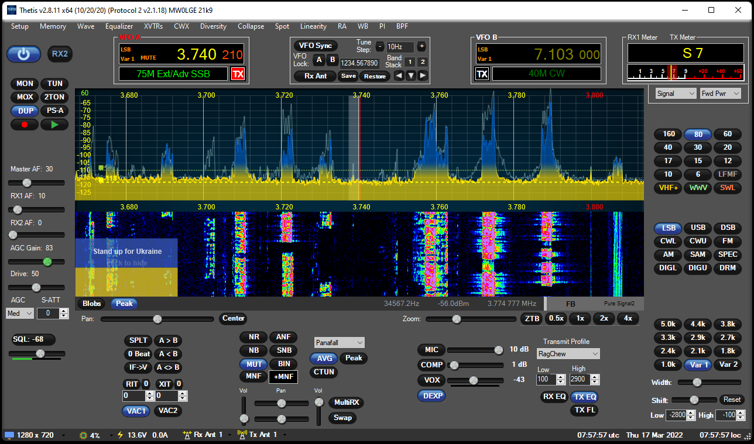Viewport: 754px width, 444px height.
Task: Toggle the MOX transmit button
Action: [x=25, y=97]
